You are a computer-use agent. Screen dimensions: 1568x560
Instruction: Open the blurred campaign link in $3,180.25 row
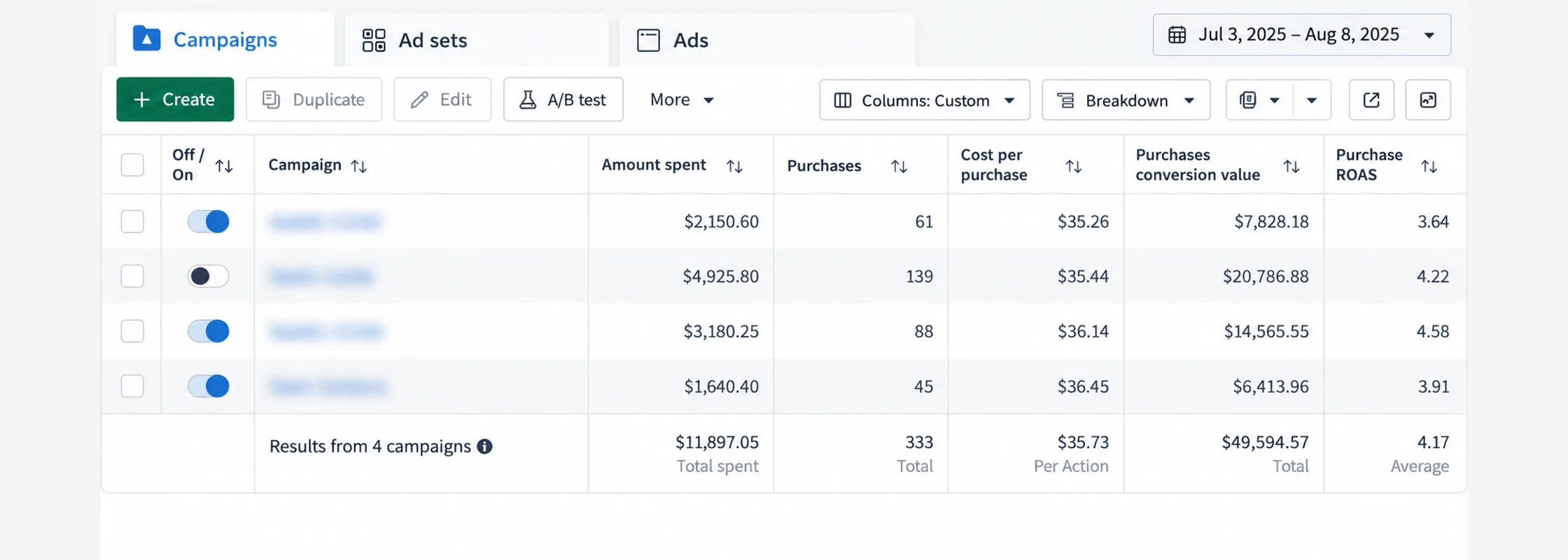point(326,331)
